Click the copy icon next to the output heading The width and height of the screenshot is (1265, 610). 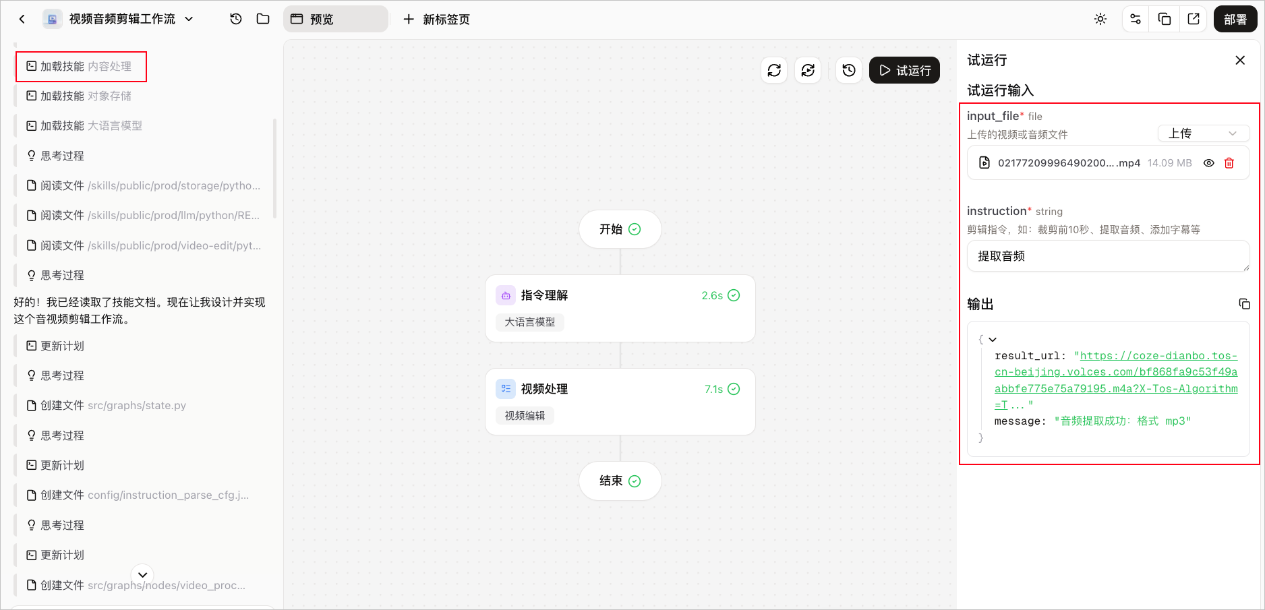click(x=1244, y=304)
